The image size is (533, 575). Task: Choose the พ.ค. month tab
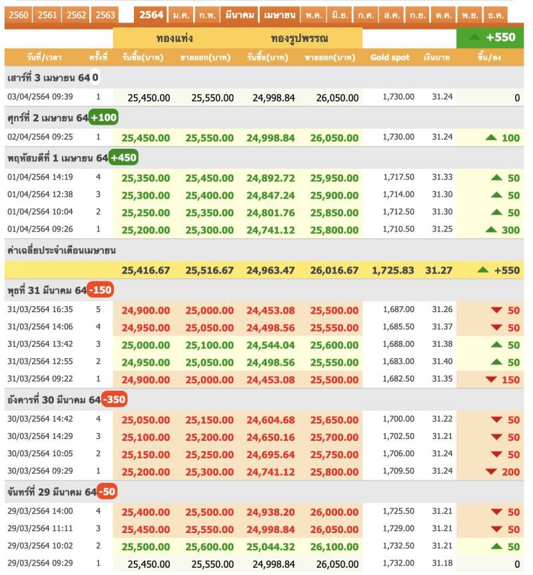314,15
